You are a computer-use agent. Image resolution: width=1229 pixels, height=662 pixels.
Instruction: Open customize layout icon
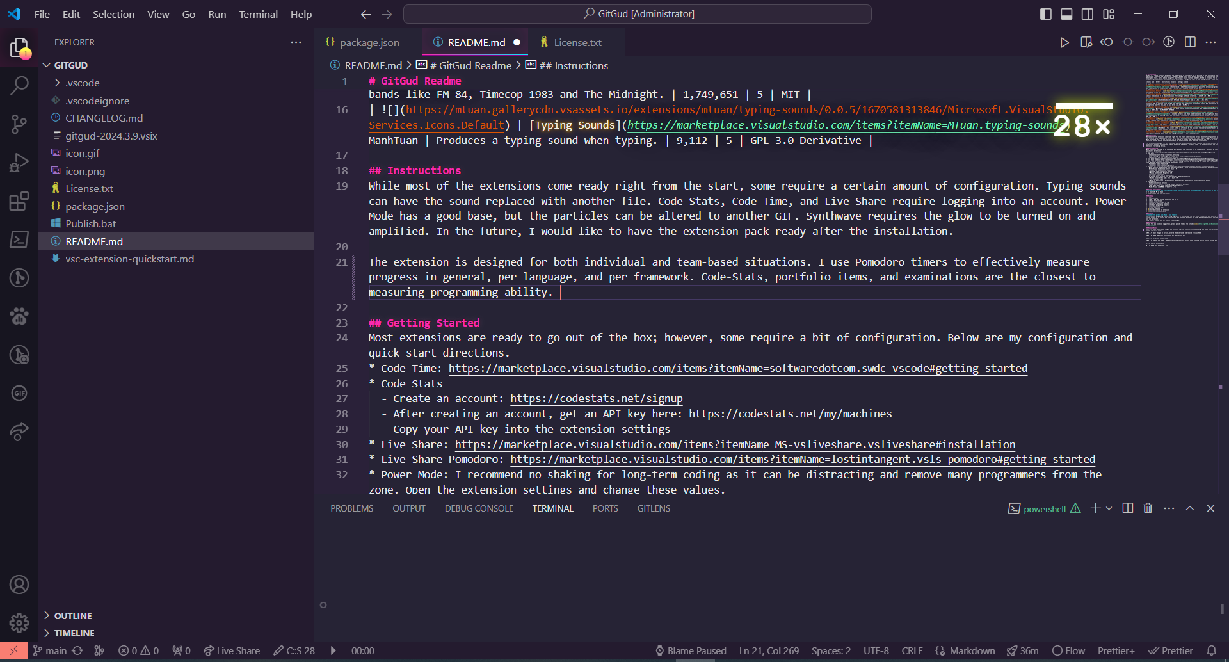click(1109, 14)
